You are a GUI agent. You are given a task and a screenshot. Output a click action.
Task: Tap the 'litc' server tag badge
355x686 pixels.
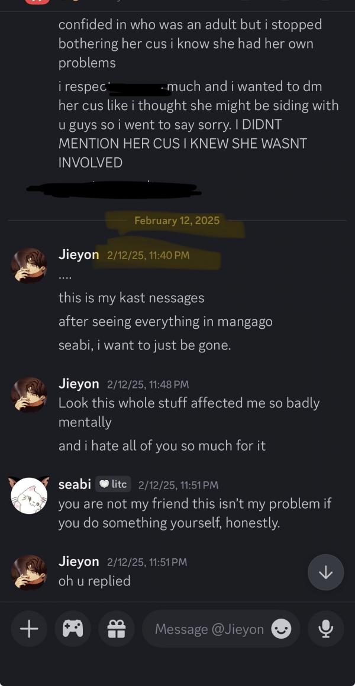113,484
